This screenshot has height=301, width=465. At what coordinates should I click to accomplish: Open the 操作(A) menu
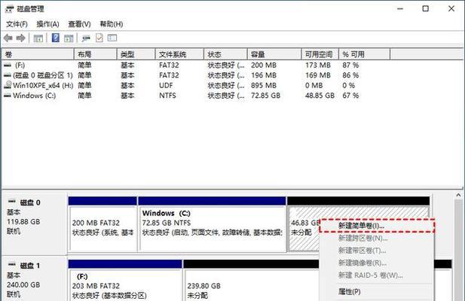[x=47, y=24]
